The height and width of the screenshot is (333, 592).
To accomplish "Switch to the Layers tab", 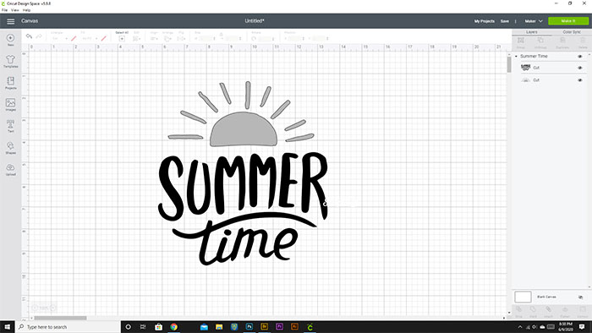I will [x=532, y=32].
